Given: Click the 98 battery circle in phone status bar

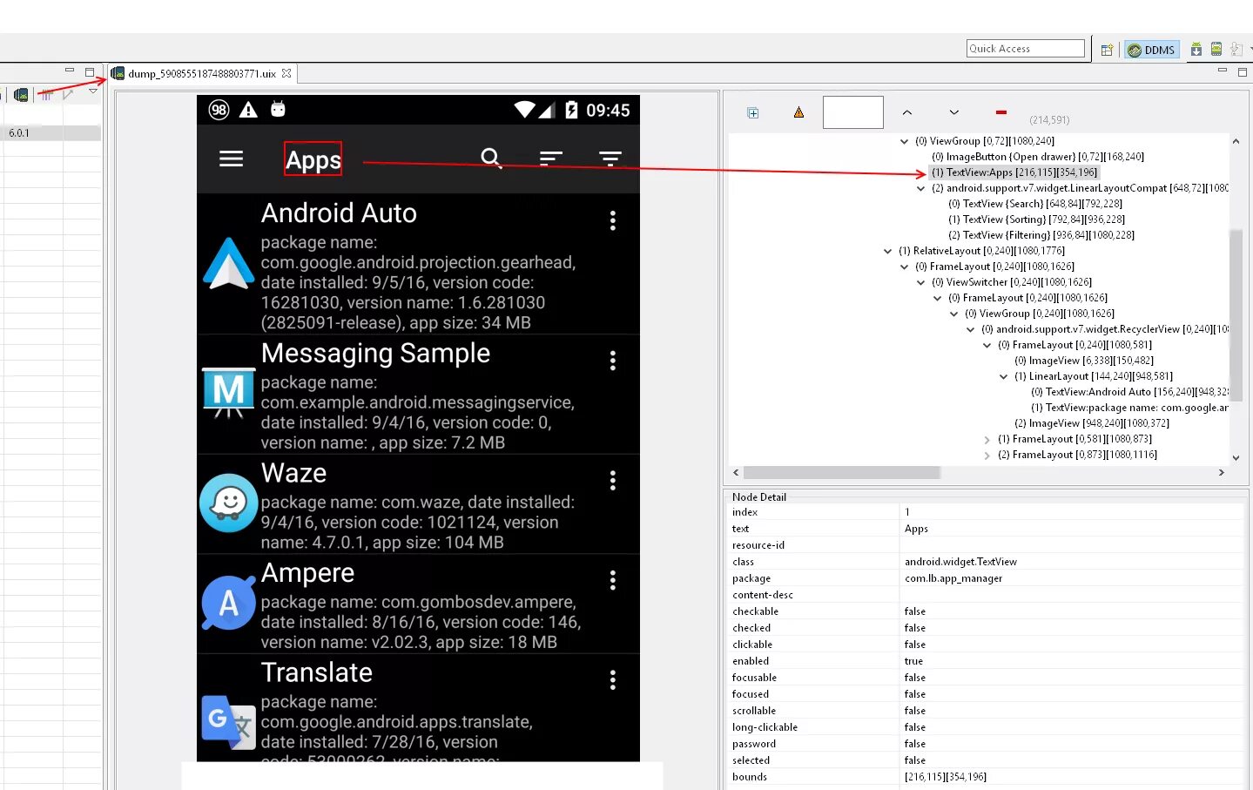Looking at the screenshot, I should (219, 110).
